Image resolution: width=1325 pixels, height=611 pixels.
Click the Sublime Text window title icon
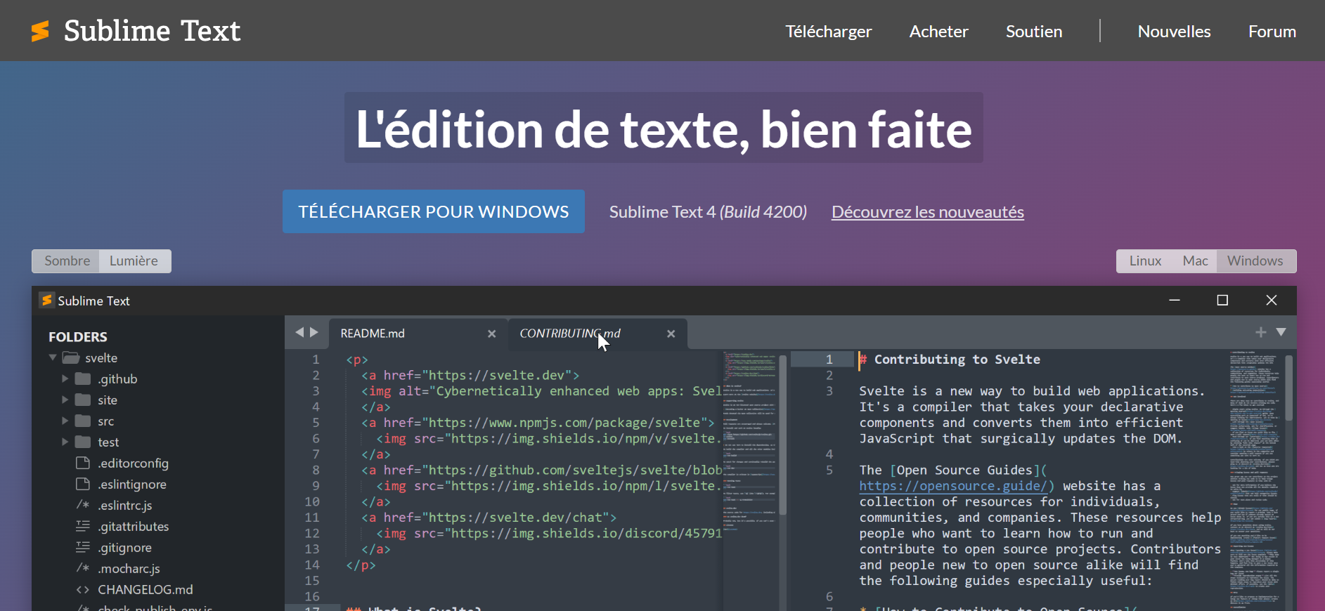[x=46, y=300]
